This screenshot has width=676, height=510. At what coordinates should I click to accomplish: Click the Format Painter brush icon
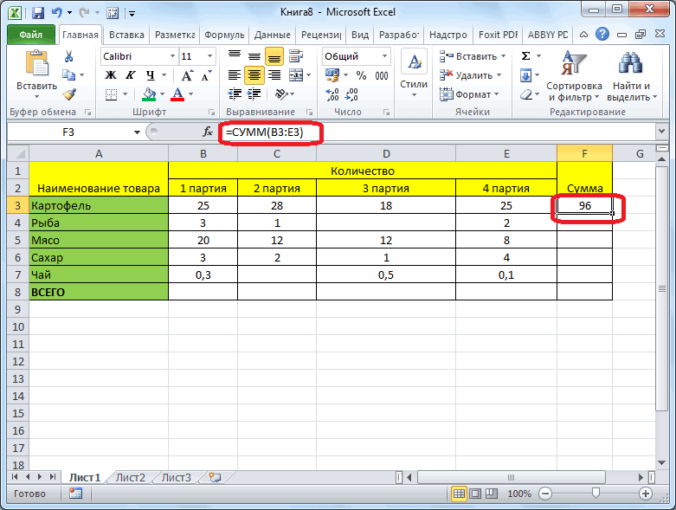coord(69,94)
